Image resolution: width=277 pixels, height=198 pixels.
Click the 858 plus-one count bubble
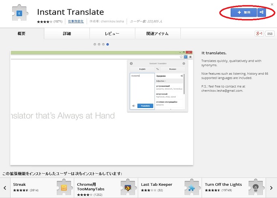point(270,34)
